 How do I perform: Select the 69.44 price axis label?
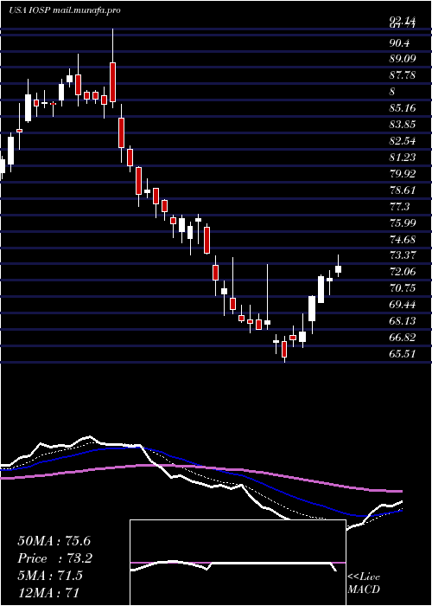tap(403, 305)
